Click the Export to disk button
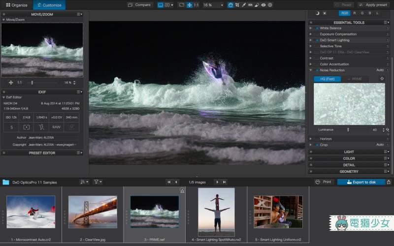 click(x=361, y=182)
